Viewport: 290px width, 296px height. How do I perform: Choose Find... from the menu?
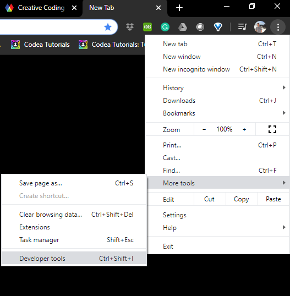click(x=217, y=171)
